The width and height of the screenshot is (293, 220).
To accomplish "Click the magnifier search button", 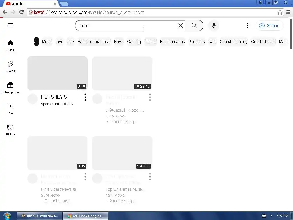I will (x=194, y=25).
